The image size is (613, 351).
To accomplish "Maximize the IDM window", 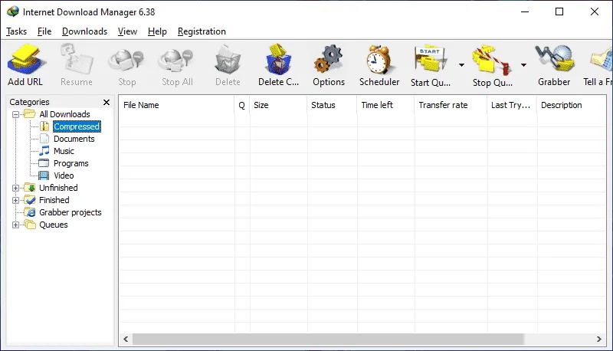I will pyautogui.click(x=559, y=11).
